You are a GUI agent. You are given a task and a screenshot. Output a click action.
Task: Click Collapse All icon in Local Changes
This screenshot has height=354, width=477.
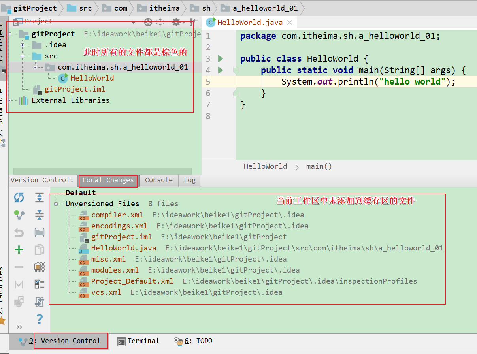coord(40,215)
